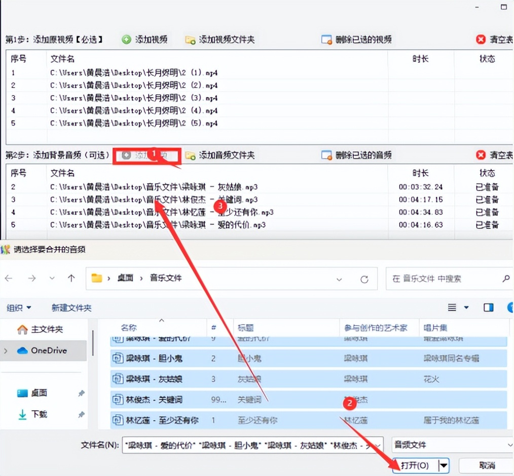Go up one folder level

coord(71,279)
